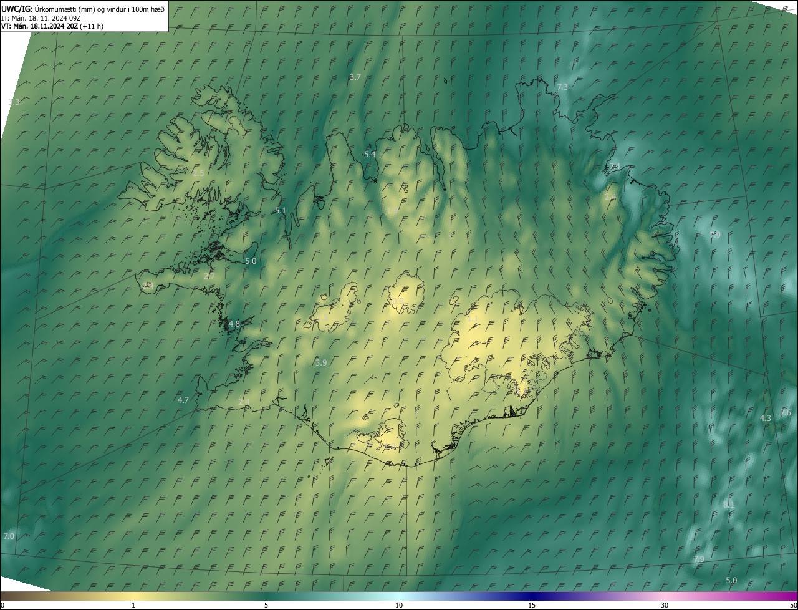Click the 2.5 value in the Westfjords

pyautogui.click(x=198, y=173)
